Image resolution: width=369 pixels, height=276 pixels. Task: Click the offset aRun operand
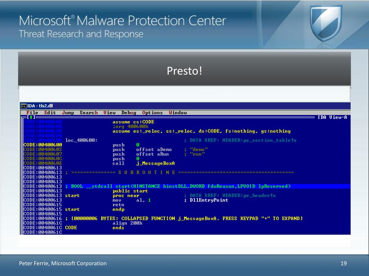coord(152,154)
